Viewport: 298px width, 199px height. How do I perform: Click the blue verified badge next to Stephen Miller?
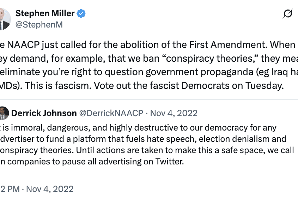81,14
